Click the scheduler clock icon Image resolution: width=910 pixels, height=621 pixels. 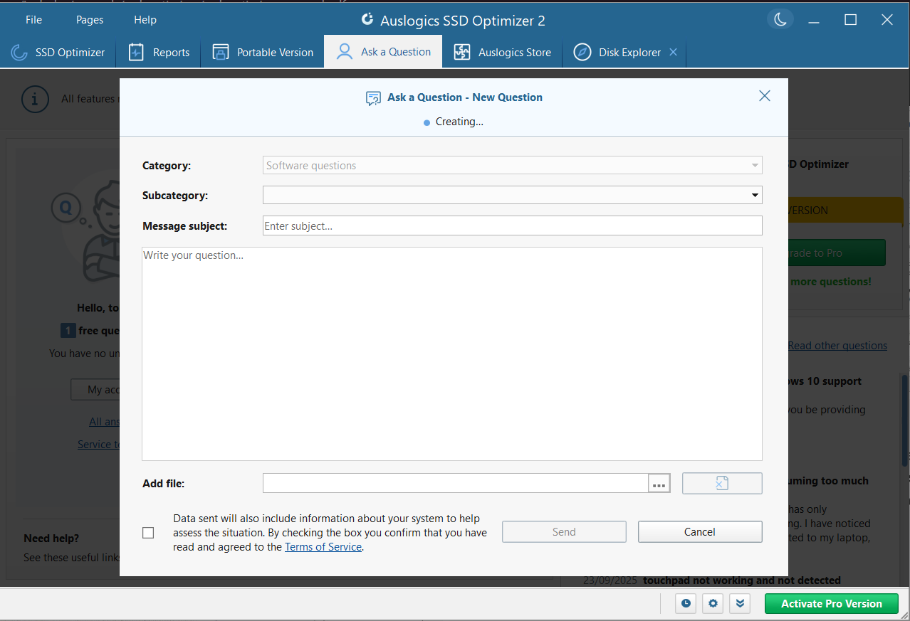pyautogui.click(x=686, y=603)
